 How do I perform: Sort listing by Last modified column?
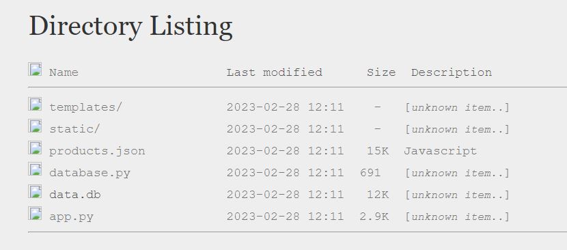tap(275, 72)
